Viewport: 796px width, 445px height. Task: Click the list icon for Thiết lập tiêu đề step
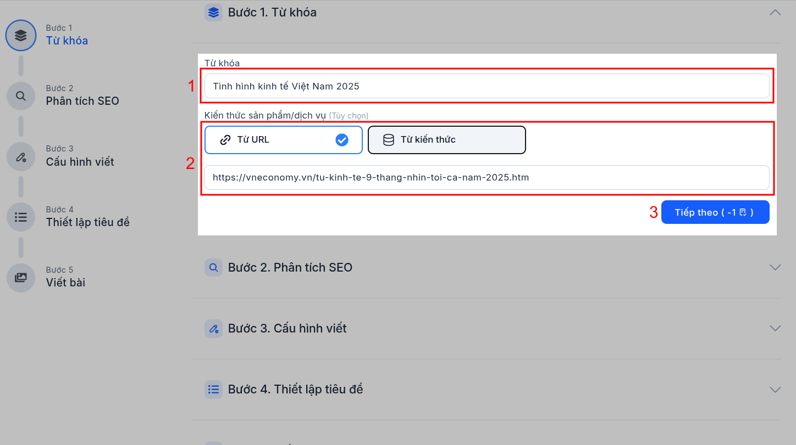coord(21,217)
